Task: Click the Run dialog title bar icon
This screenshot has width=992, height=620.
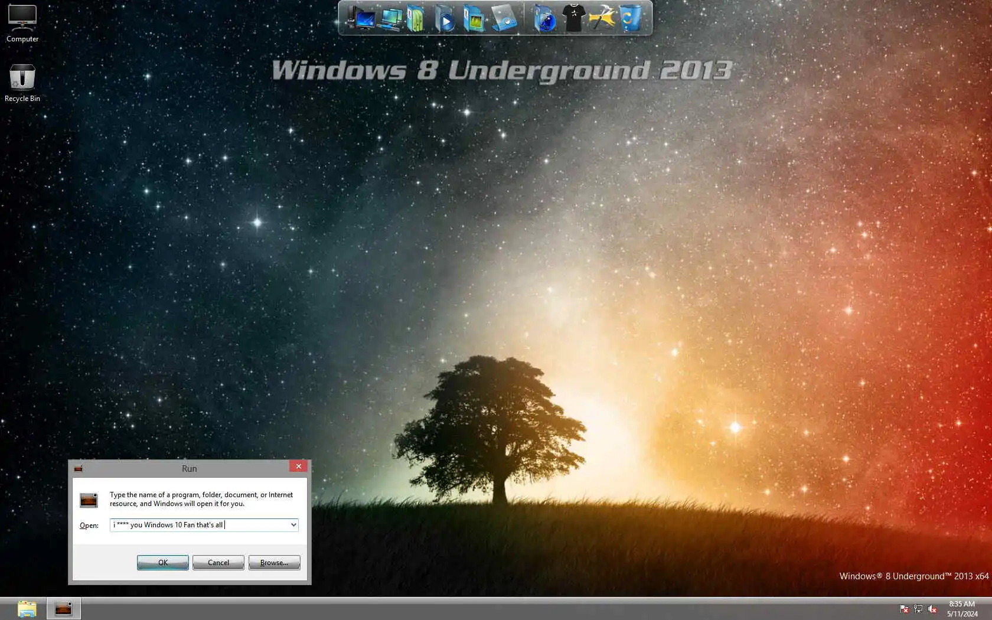Action: tap(79, 468)
